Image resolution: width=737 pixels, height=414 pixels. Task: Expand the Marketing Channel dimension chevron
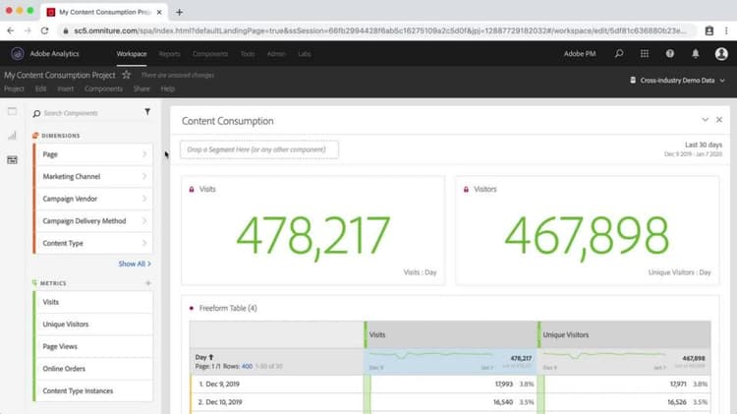click(x=144, y=176)
